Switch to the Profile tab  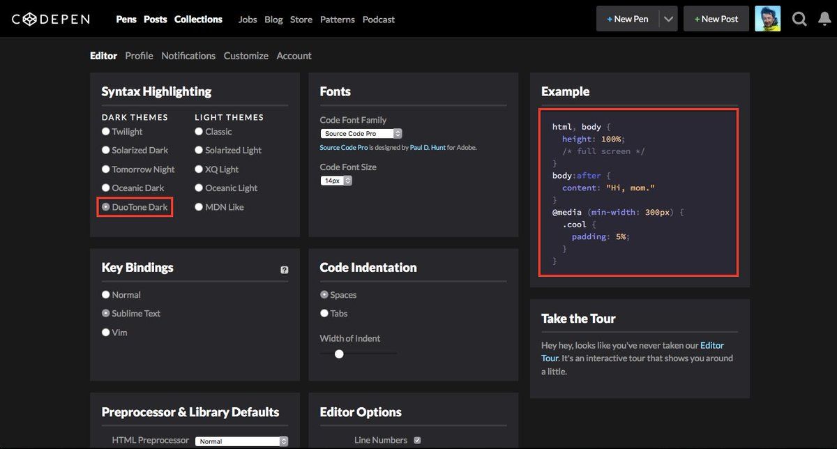click(x=139, y=56)
